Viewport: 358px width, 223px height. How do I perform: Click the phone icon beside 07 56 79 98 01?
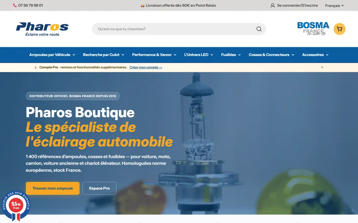(x=15, y=6)
